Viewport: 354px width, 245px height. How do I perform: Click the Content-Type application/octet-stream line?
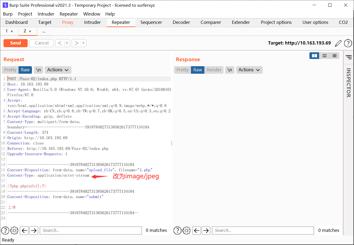click(48, 175)
